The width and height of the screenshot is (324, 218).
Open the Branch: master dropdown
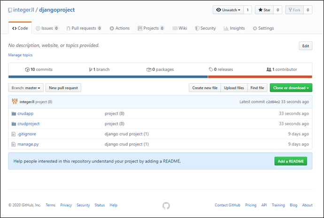[26, 88]
